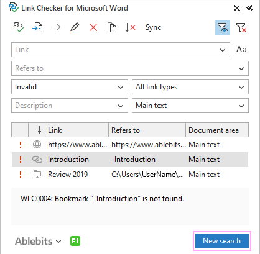
Task: Click the check links icon in toolbar
Action: (x=19, y=27)
